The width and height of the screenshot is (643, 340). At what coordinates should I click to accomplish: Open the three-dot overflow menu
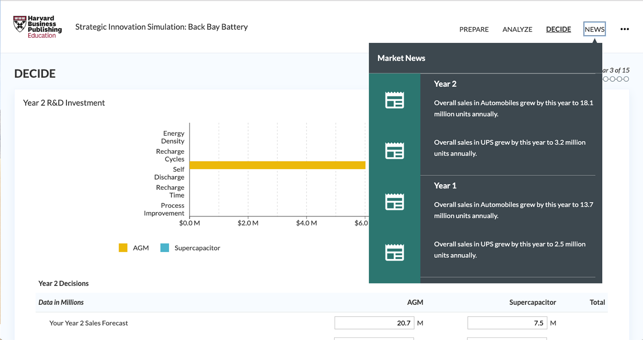(624, 29)
